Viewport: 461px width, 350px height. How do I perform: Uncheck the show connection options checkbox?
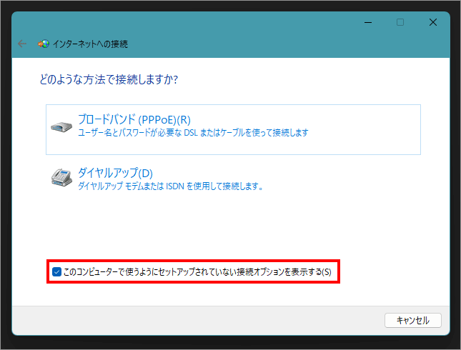point(56,271)
